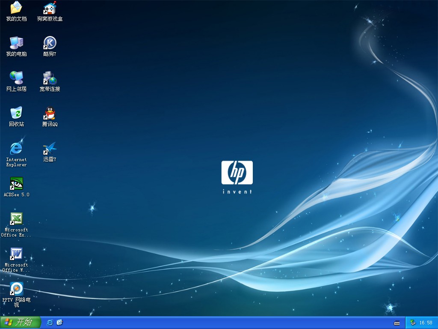This screenshot has width=438, height=329.
Task: Select the Internet Explorer desktop icon
Action: 16,148
